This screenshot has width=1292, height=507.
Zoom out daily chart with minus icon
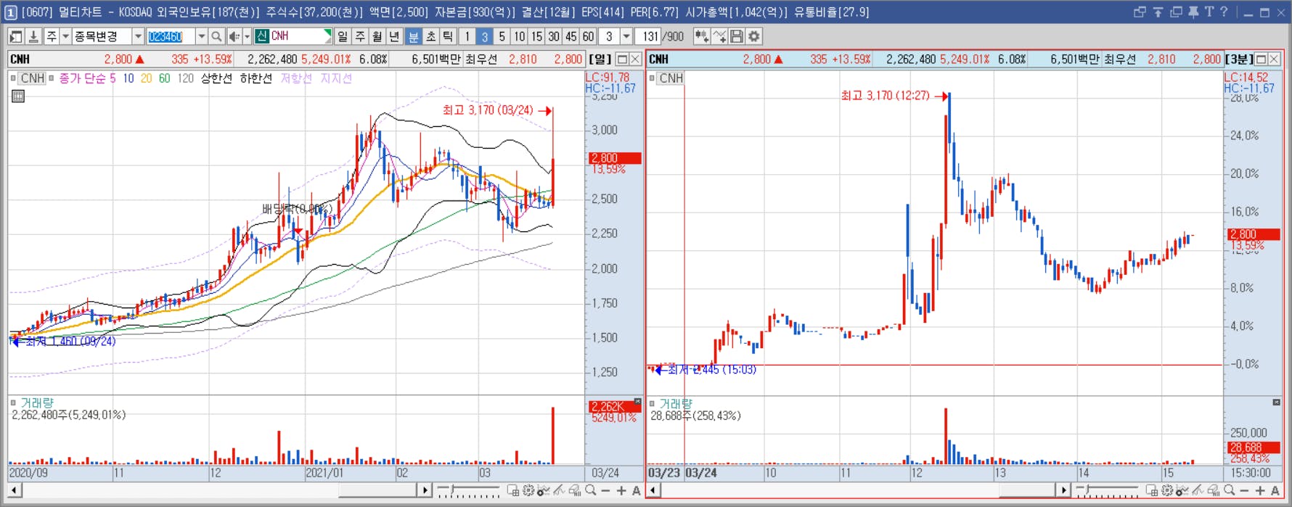coord(606,491)
